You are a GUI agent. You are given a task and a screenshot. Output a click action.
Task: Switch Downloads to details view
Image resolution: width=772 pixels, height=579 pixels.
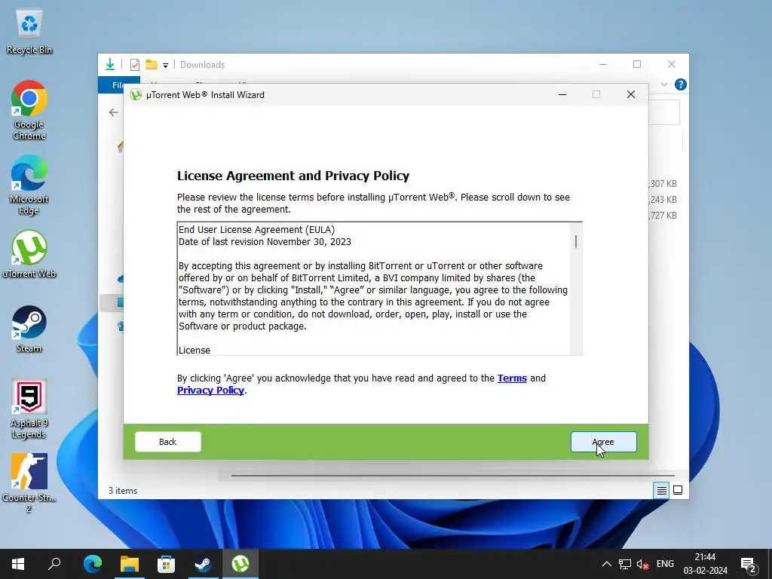pos(661,490)
